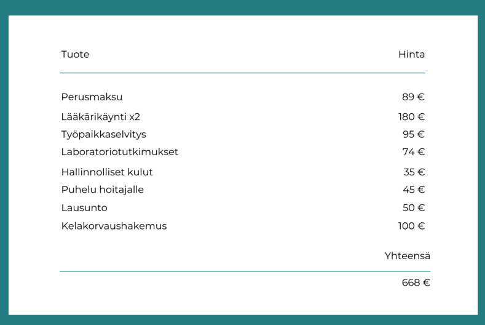Screen dimensions: 485x325
Task: Select the Lääkärikäynti x2 item
Action: [100, 117]
